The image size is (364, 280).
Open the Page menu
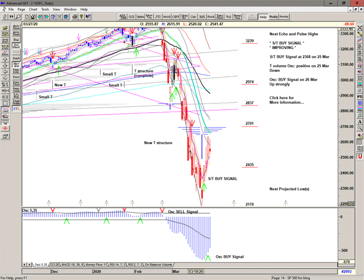(21, 9)
